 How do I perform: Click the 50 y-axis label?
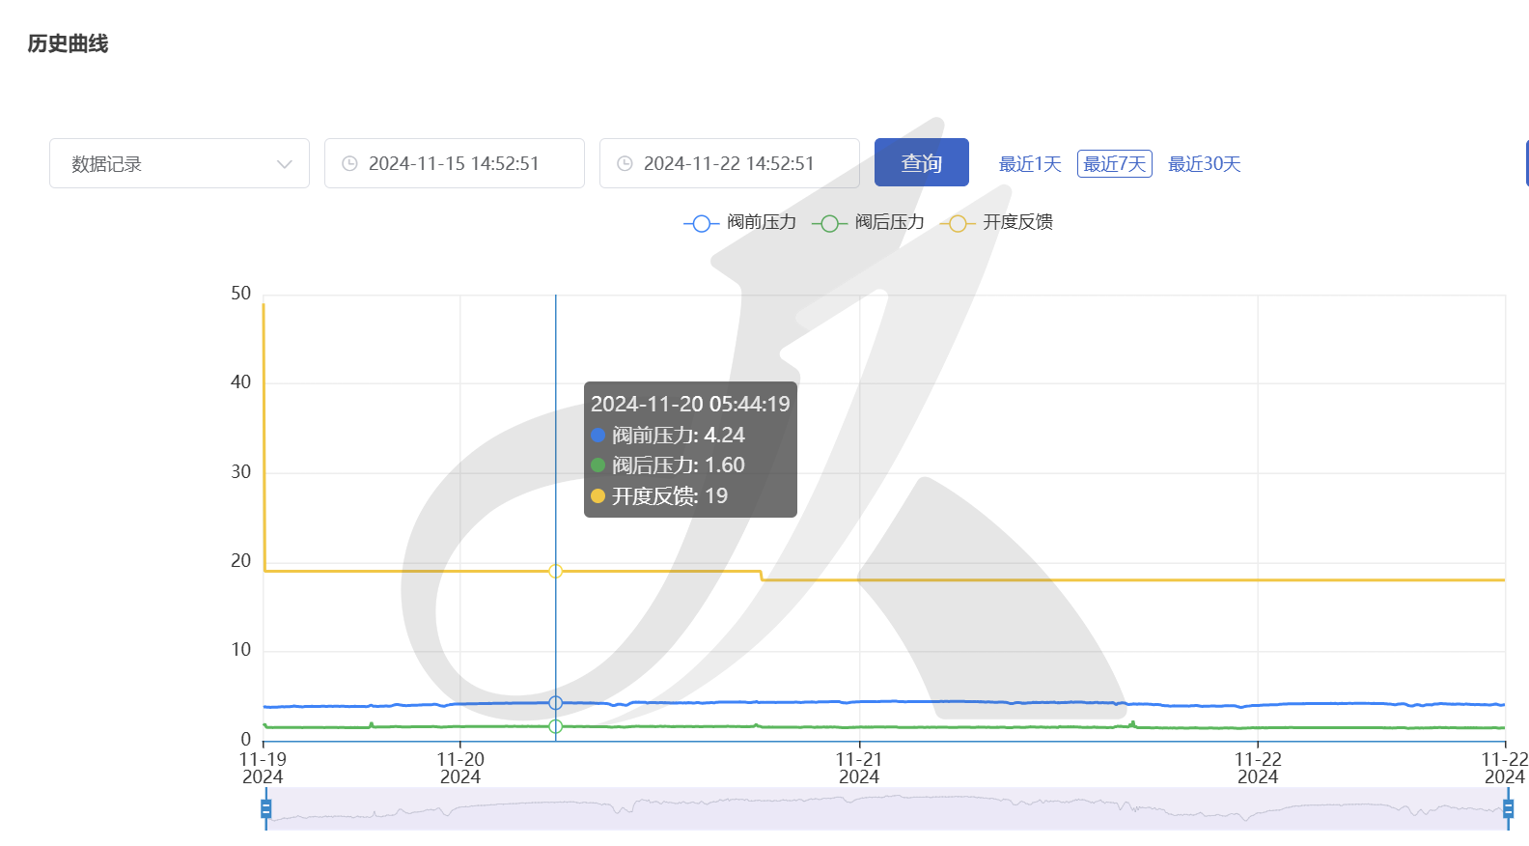[241, 294]
